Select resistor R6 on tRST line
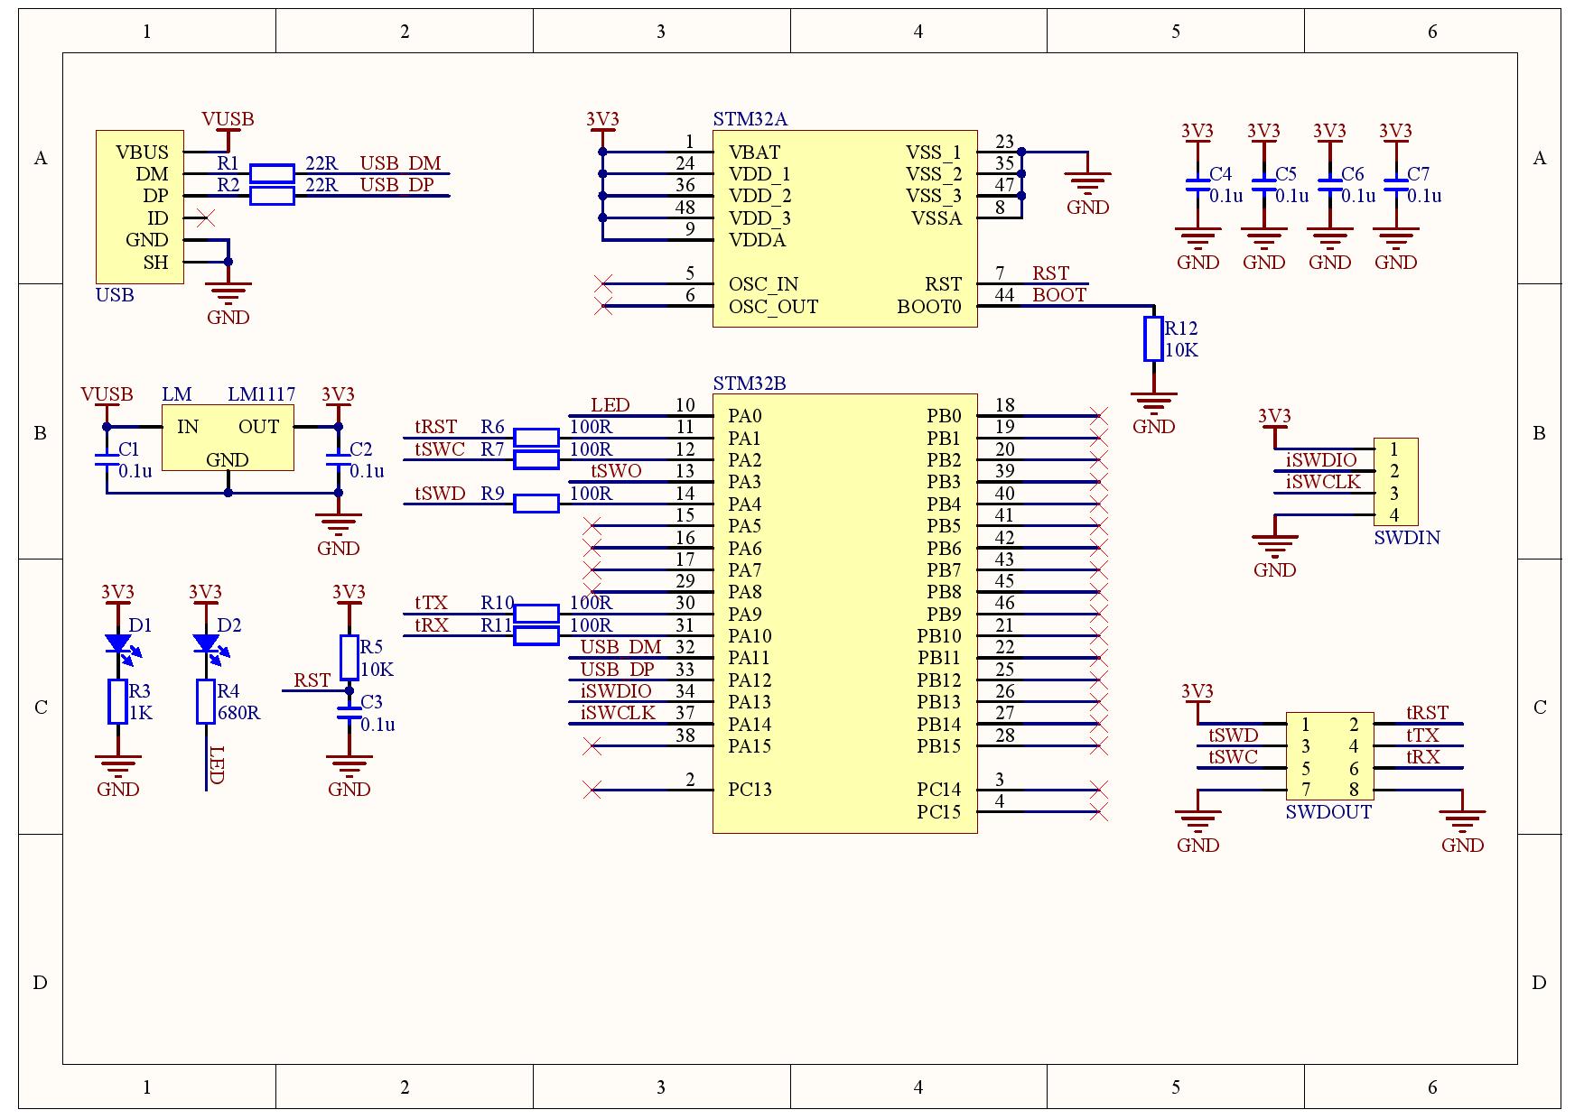 tap(536, 438)
